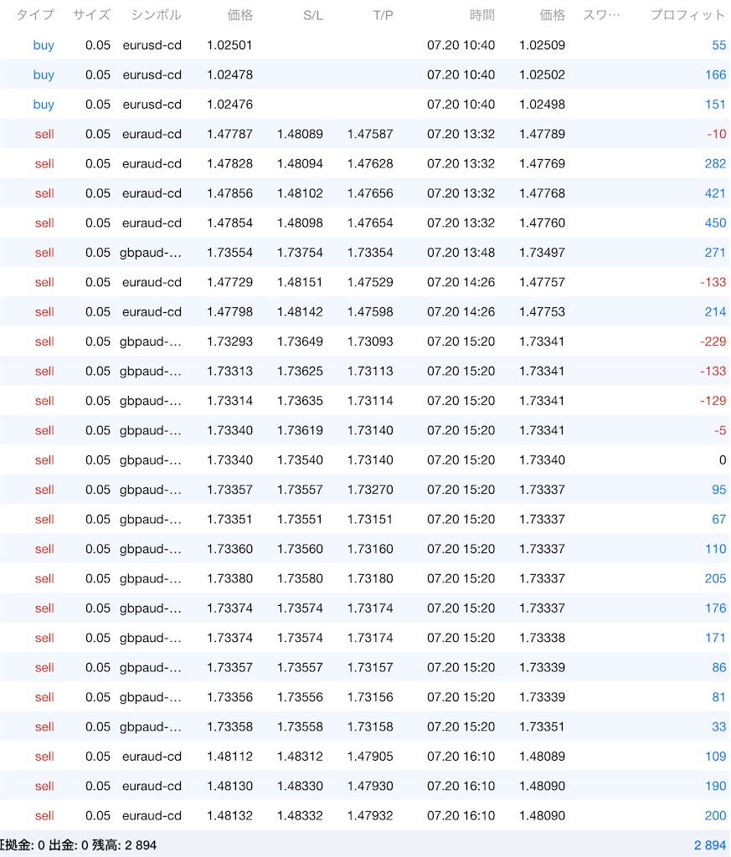Click the profit value 151
The height and width of the screenshot is (857, 731).
(x=716, y=104)
